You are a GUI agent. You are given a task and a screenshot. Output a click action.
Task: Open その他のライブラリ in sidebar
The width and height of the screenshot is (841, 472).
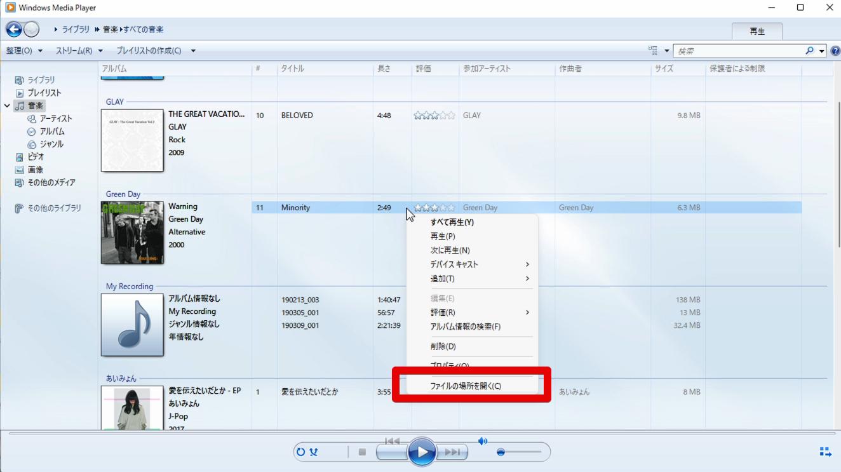(54, 208)
